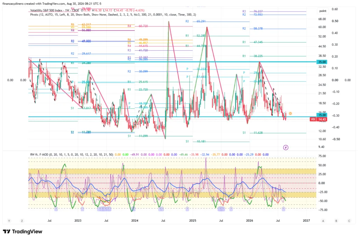Click the TradingView logo

coord(23,231)
